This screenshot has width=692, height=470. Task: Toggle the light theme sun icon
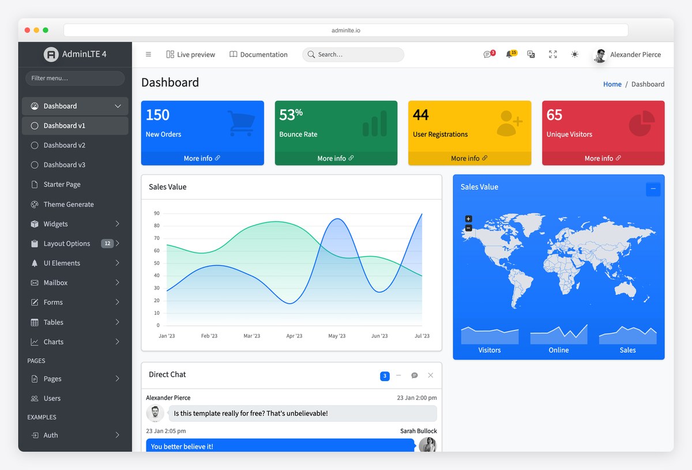point(574,54)
